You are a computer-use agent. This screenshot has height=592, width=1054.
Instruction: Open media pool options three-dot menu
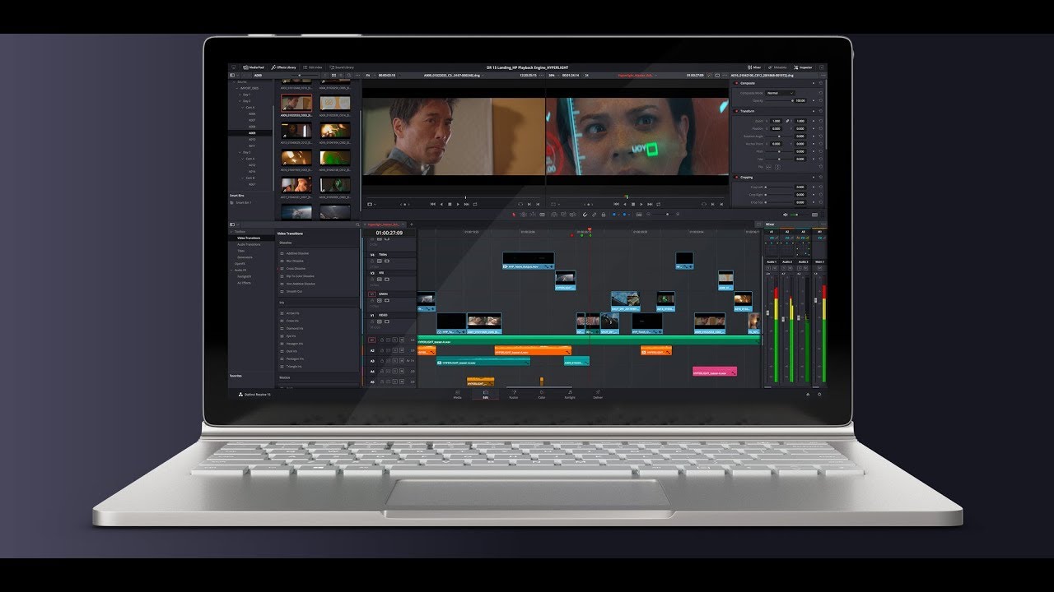(x=357, y=75)
